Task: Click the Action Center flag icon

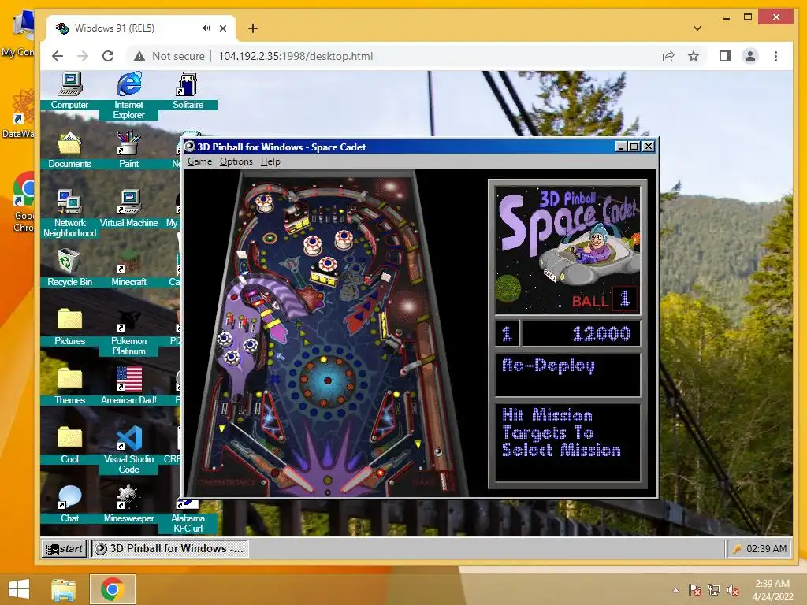Action: click(x=694, y=590)
